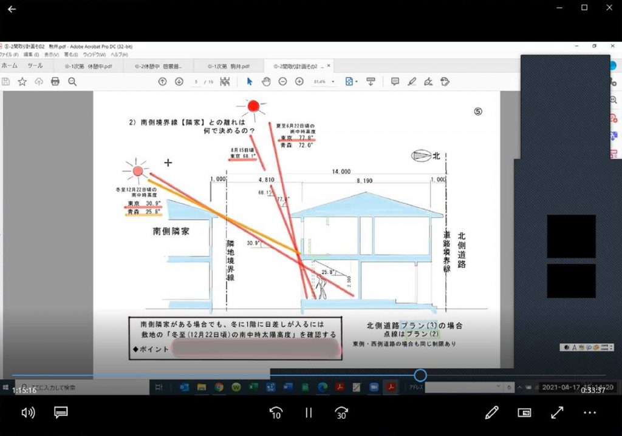
Task: Open the ファイル menu in Acrobat
Action: [x=10, y=55]
